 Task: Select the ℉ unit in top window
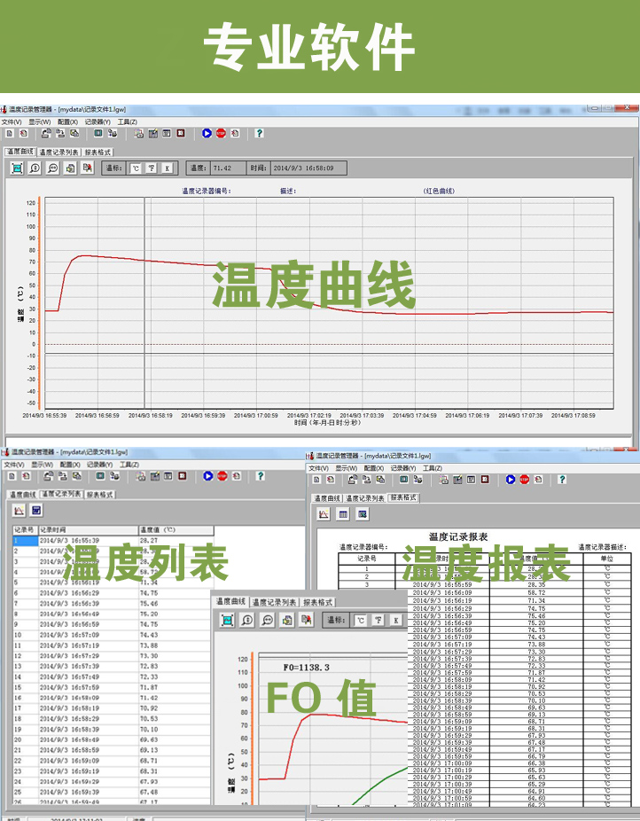(152, 168)
